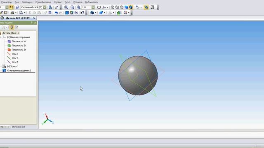
Task: Select shaded display mode icon
Action: [126, 7]
